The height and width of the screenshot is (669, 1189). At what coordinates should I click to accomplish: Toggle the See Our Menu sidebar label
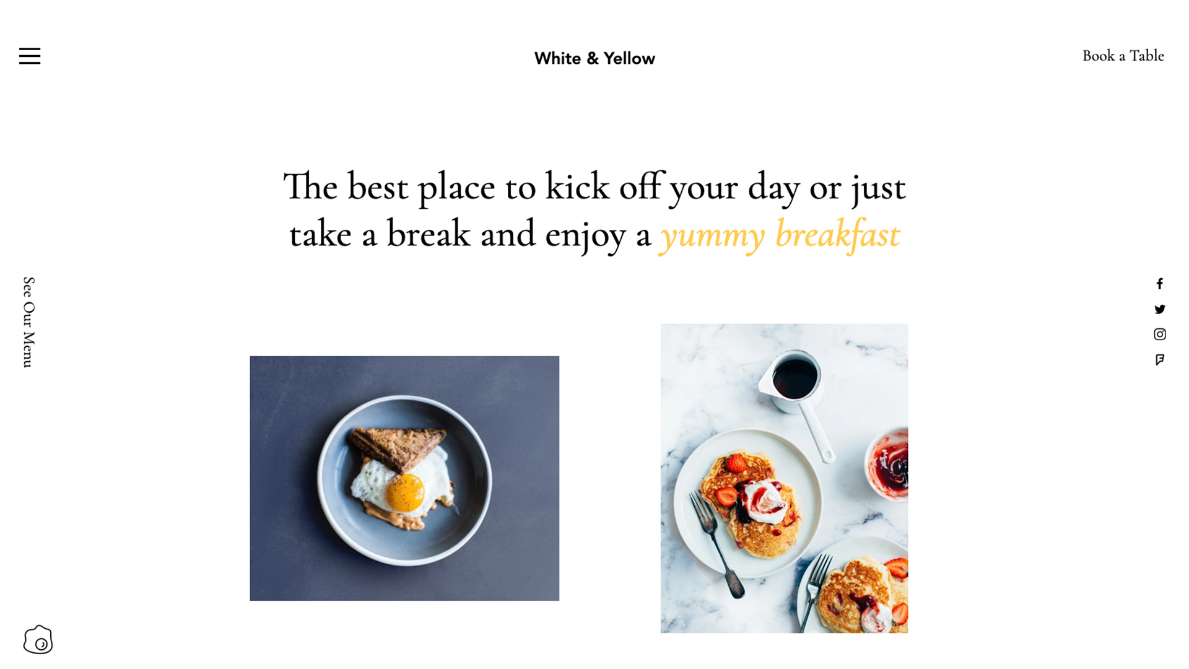[28, 323]
